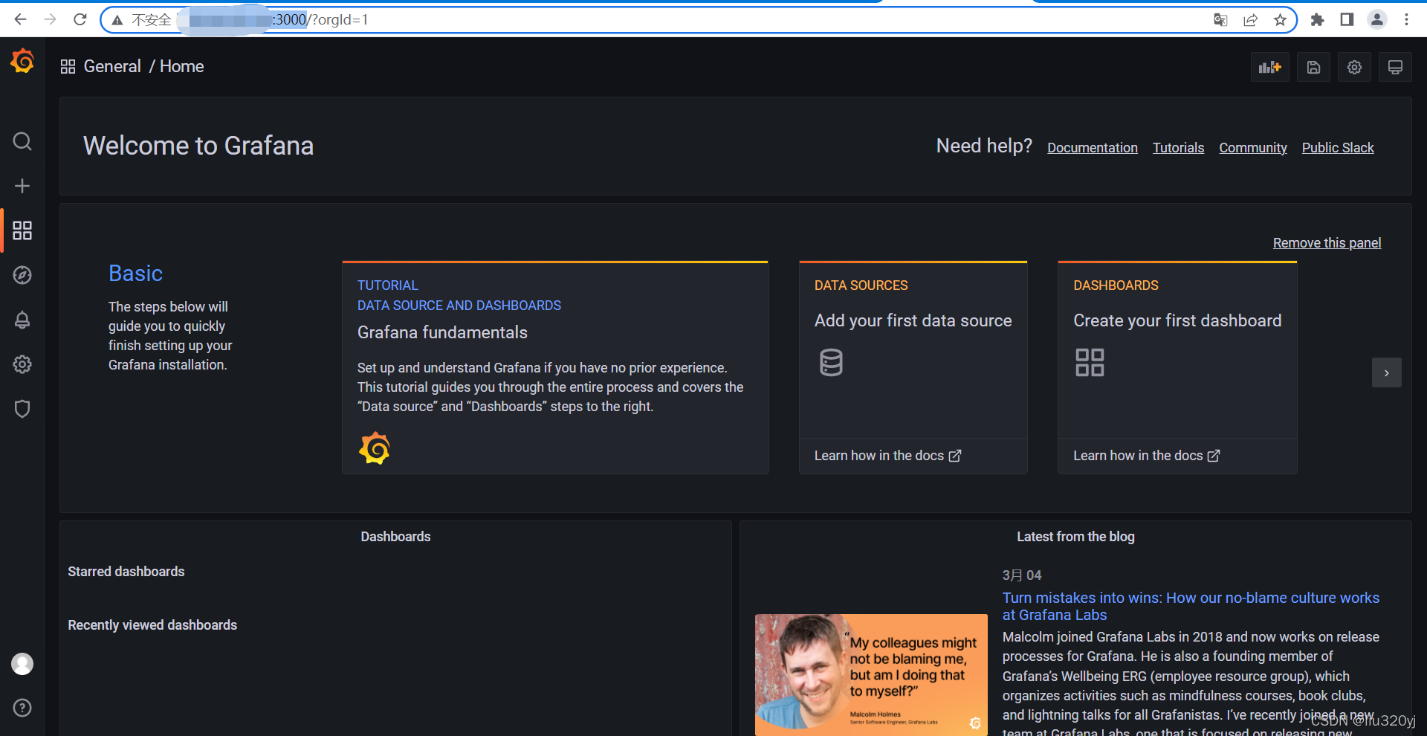
Task: Open the Tutorials link
Action: (x=1178, y=148)
